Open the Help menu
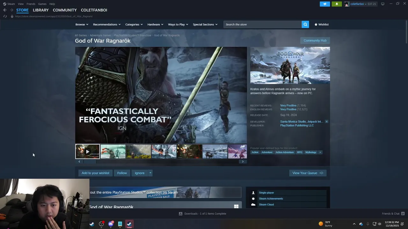The height and width of the screenshot is (229, 408). (x=52, y=4)
